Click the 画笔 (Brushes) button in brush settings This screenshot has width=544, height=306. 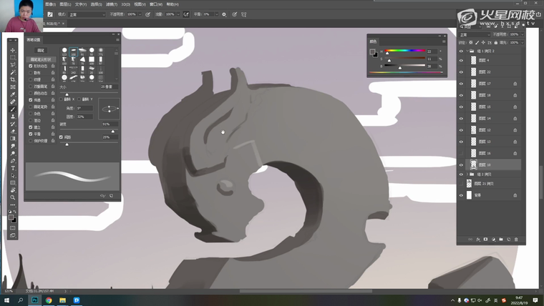tap(41, 50)
